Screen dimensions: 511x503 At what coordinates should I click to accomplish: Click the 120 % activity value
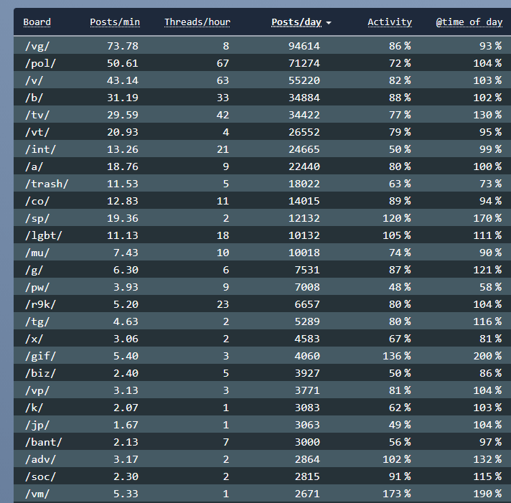click(x=397, y=218)
